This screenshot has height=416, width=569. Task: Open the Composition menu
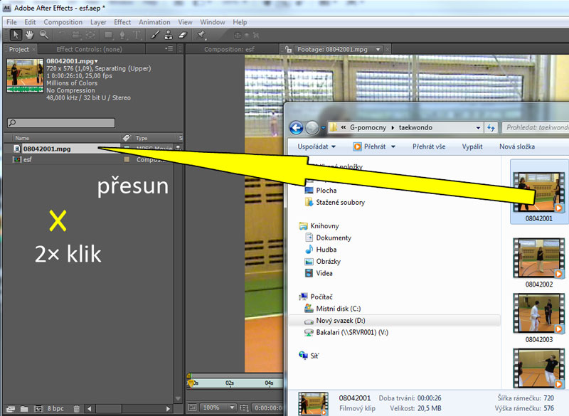pyautogui.click(x=63, y=22)
